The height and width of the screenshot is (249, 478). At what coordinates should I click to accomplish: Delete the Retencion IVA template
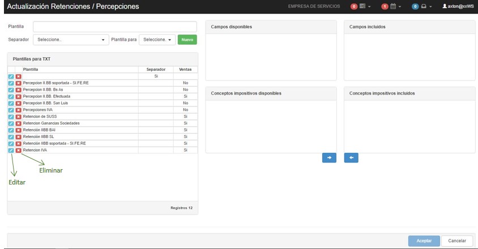click(18, 151)
